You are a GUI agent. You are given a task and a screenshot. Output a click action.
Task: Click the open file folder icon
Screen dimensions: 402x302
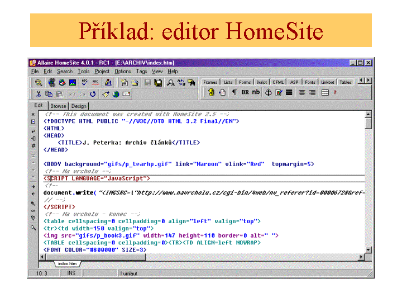pyautogui.click(x=135, y=82)
